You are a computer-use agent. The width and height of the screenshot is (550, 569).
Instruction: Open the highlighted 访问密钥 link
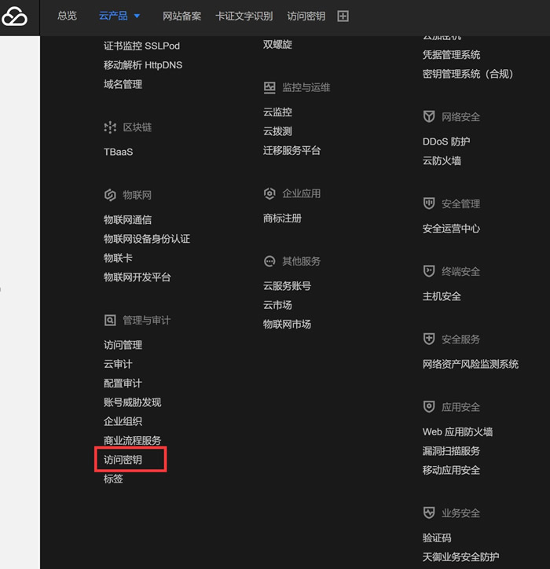123,460
